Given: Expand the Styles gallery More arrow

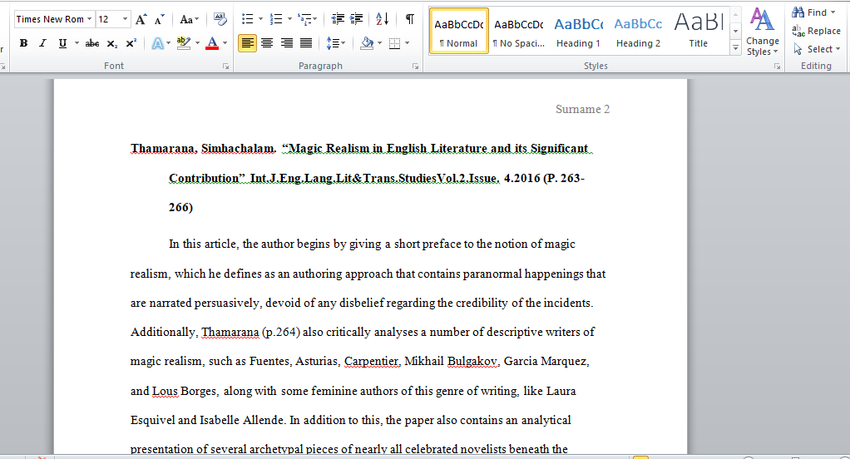Looking at the screenshot, I should coord(735,48).
